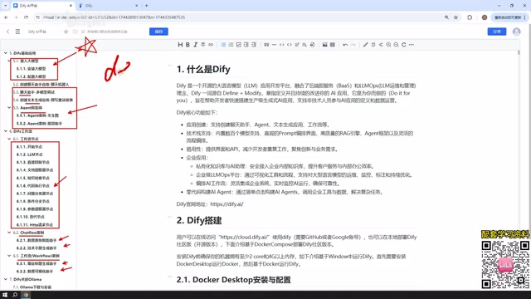Click the document vertical scrollbar

point(519,52)
